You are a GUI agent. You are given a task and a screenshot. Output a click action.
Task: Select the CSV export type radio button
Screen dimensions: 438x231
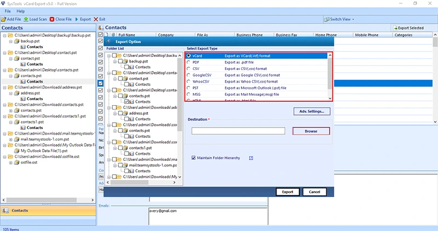[188, 68]
